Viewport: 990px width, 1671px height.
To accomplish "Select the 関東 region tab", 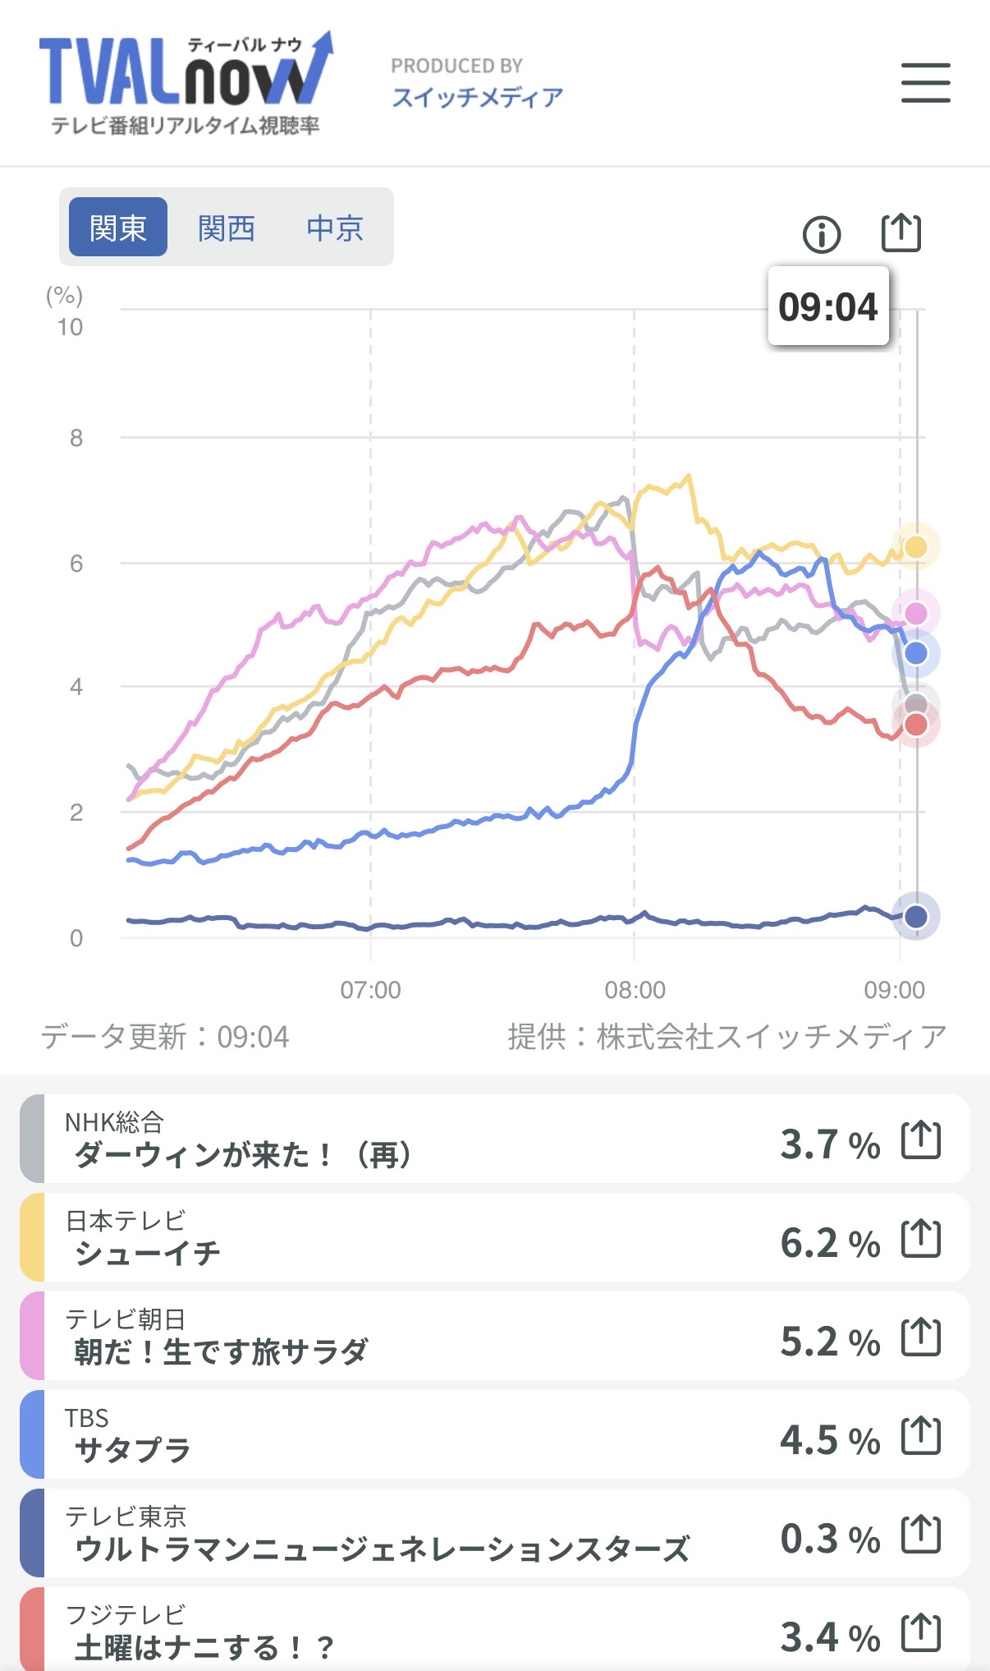I will 118,228.
